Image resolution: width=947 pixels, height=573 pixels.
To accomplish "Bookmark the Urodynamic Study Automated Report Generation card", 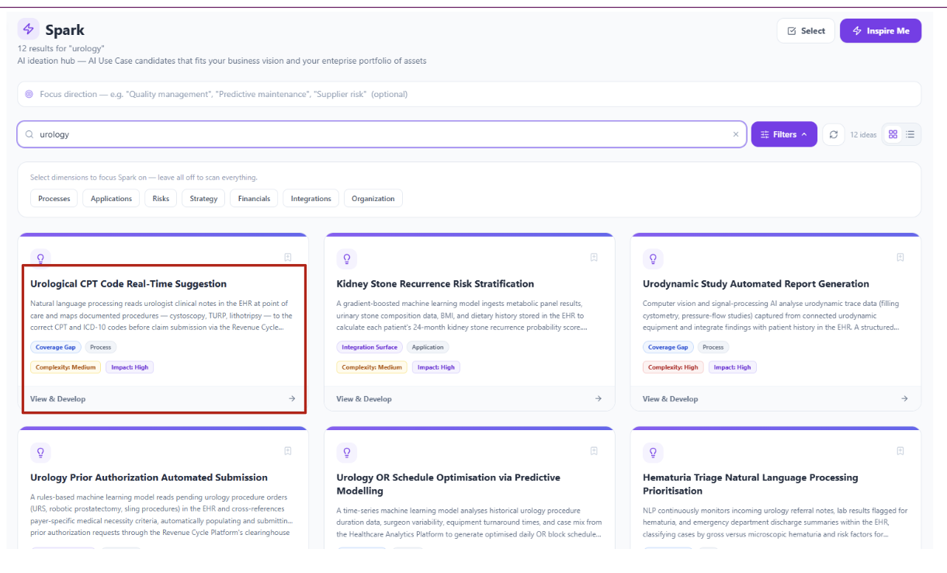I will click(900, 257).
